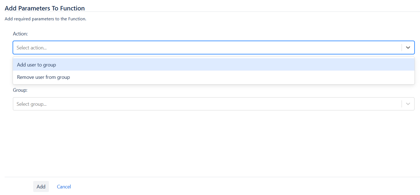Expand the Group list using its arrow

click(408, 104)
